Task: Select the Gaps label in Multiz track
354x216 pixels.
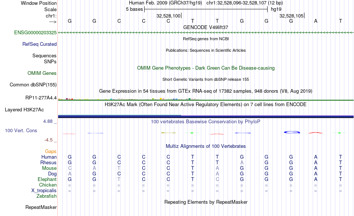Action: [x=51, y=151]
